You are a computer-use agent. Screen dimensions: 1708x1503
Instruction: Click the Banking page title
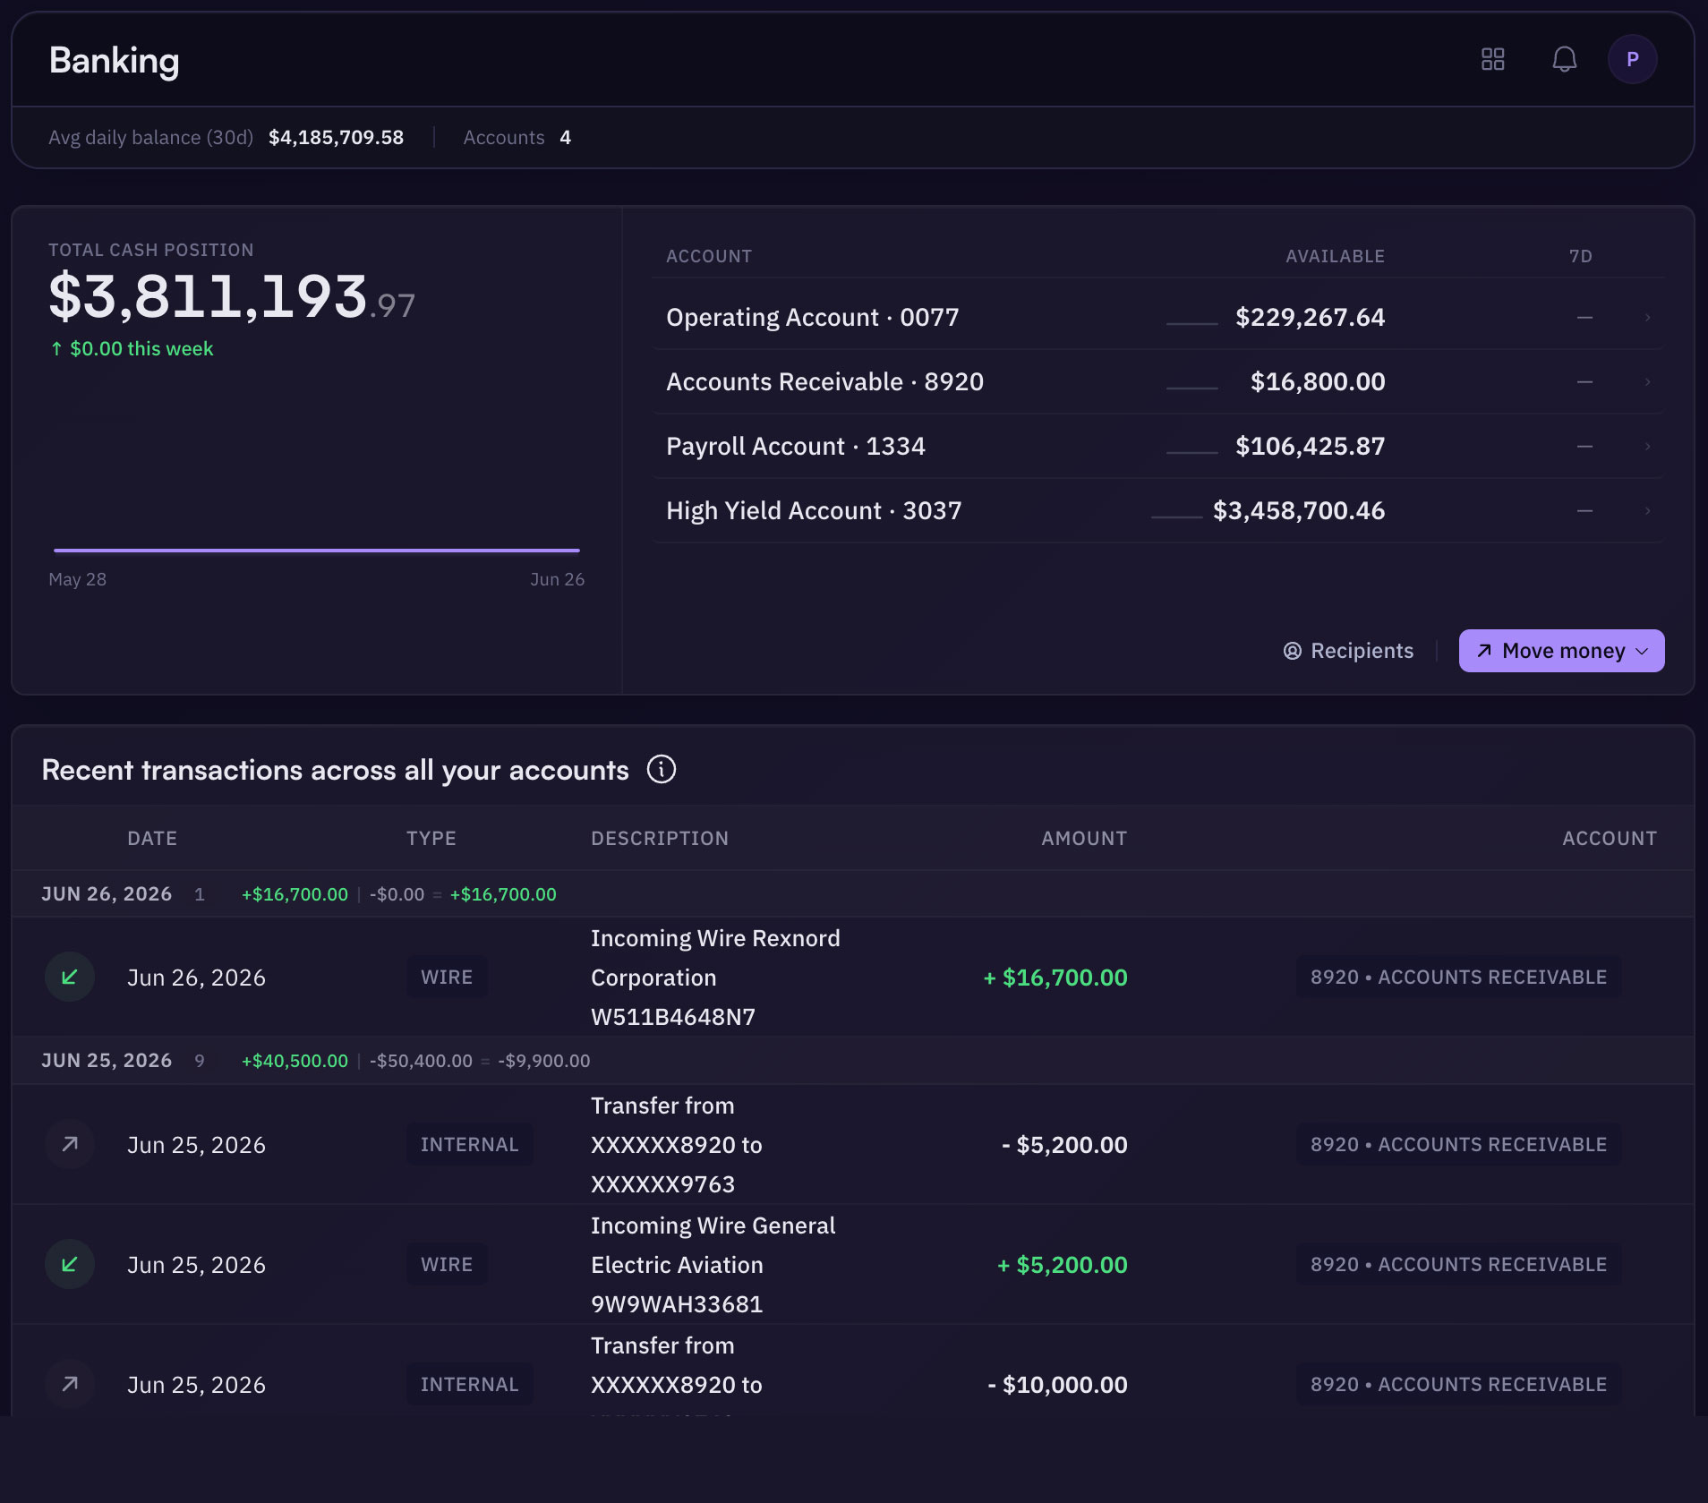pyautogui.click(x=114, y=61)
